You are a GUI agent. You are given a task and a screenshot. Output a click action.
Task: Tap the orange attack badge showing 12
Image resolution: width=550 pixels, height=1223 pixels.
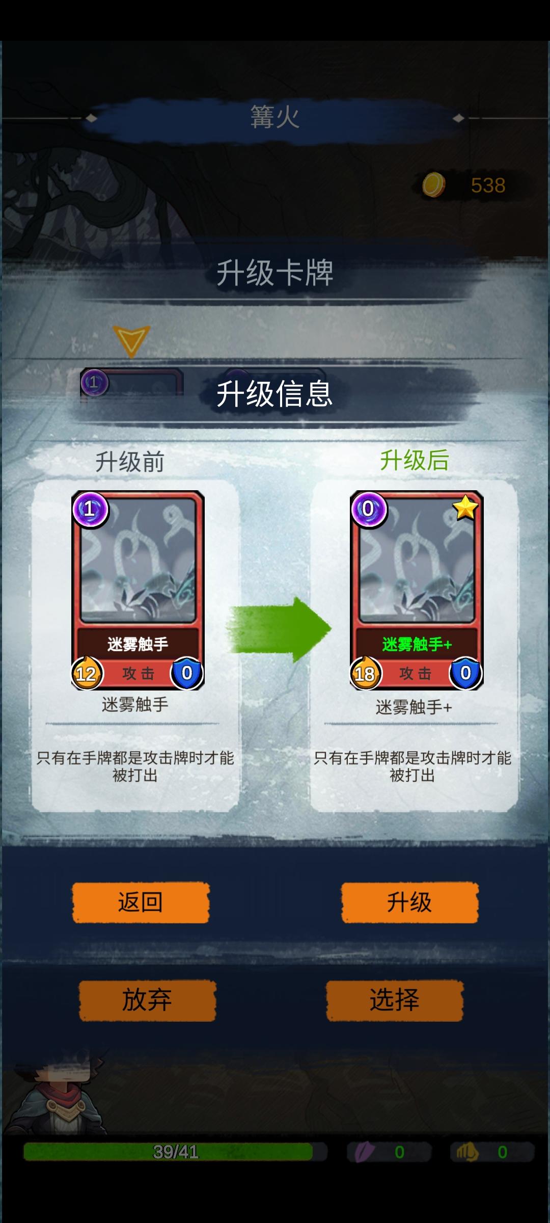[x=86, y=673]
